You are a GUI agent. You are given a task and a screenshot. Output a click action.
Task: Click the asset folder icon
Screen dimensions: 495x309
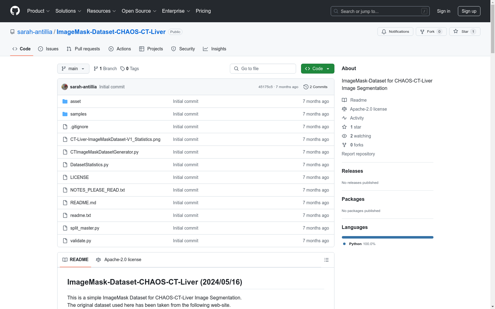coord(65,101)
